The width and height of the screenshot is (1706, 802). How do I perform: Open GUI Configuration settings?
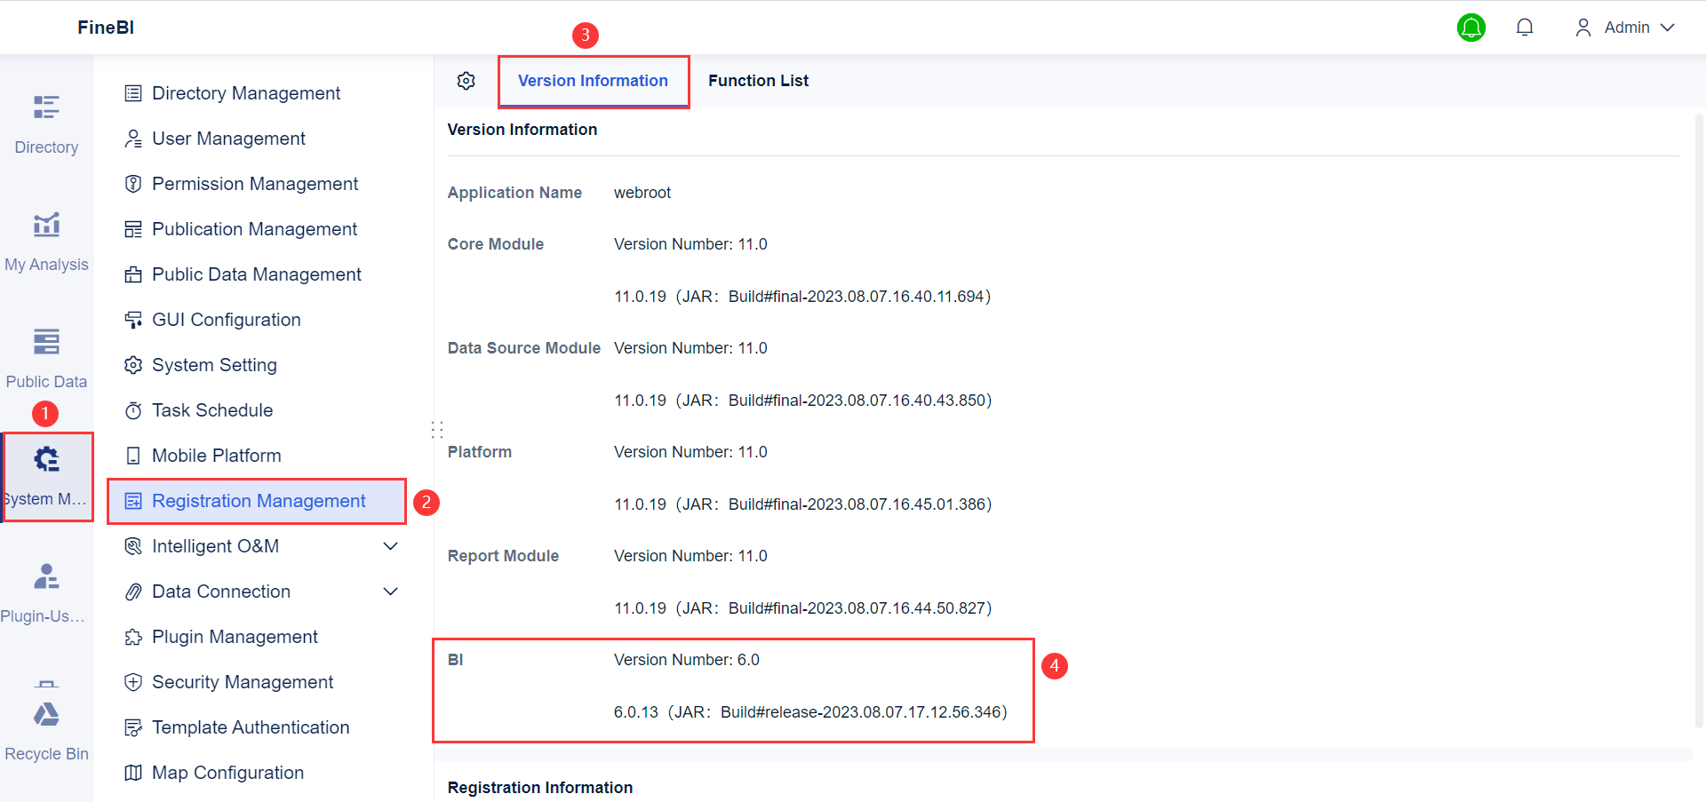tap(227, 319)
